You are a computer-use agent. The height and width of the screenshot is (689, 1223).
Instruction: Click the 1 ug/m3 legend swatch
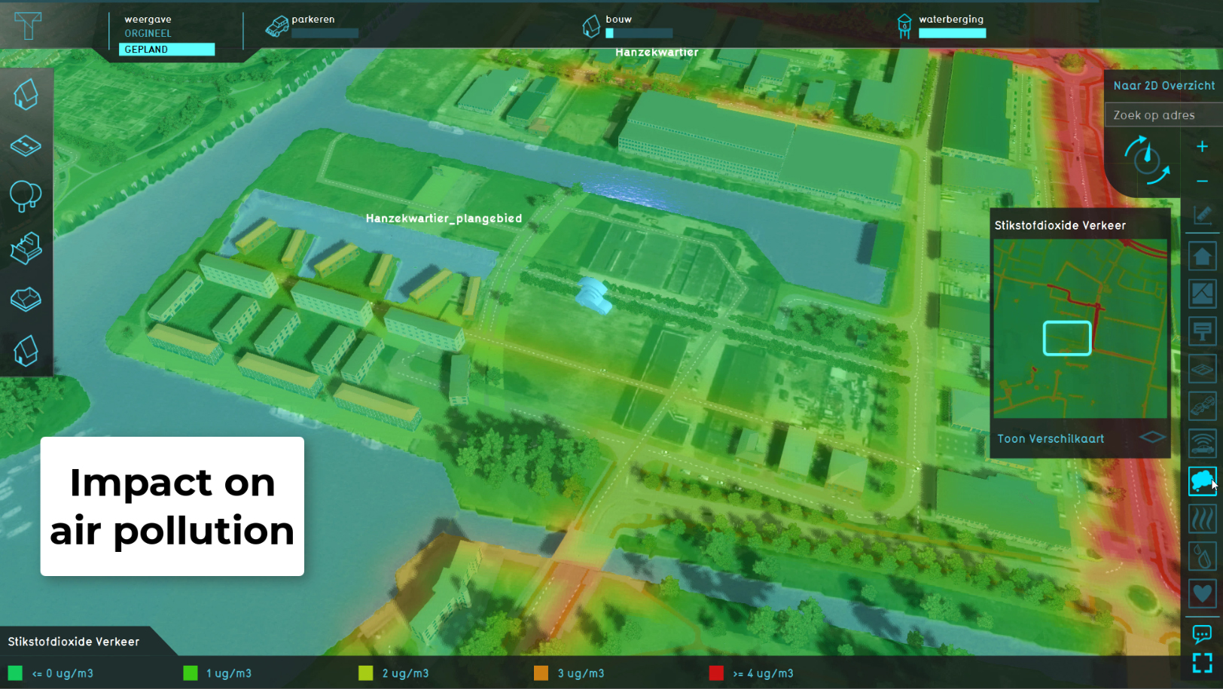pos(191,672)
